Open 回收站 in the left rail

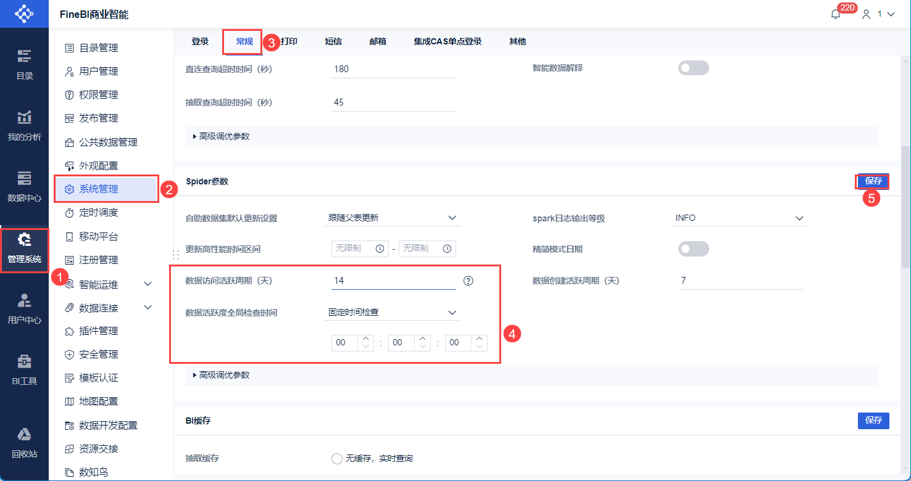coord(24,443)
